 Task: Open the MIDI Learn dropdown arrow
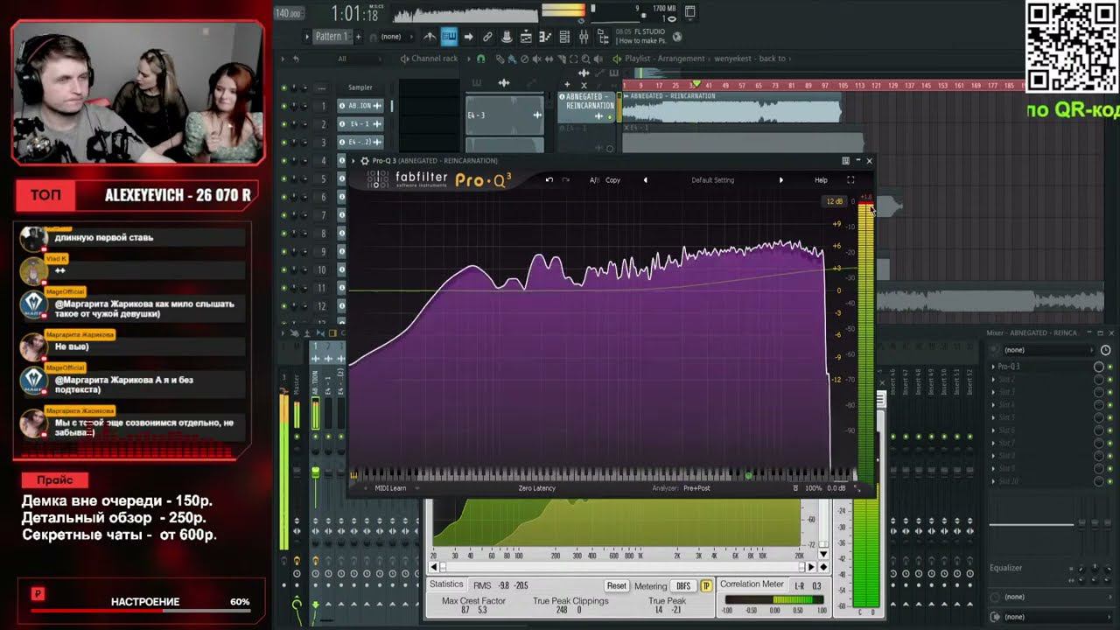(416, 488)
